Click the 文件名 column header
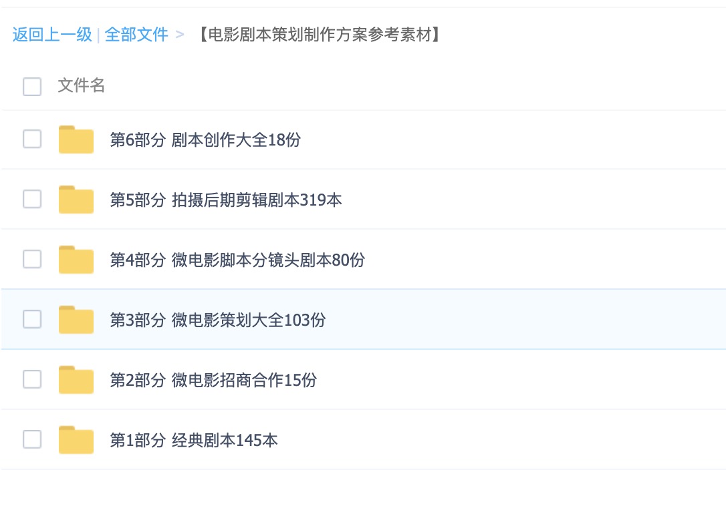This screenshot has width=726, height=518. pos(82,85)
